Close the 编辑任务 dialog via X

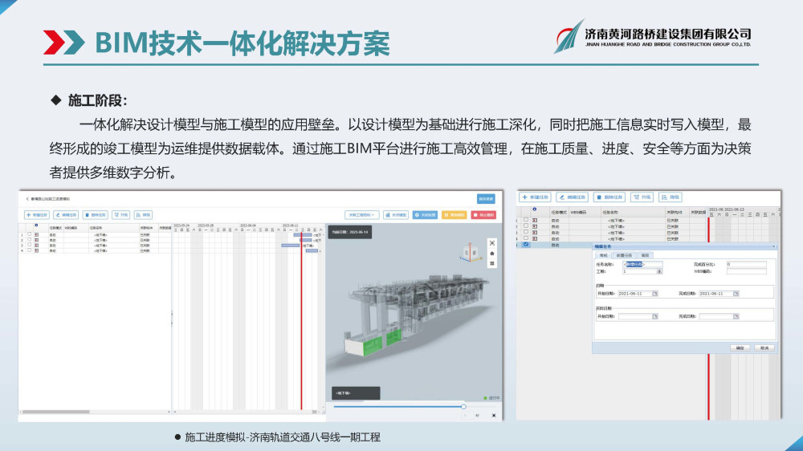[773, 246]
